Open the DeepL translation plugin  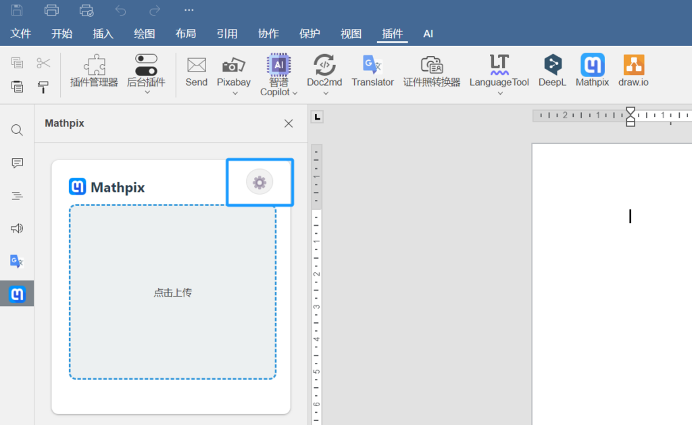(x=552, y=70)
